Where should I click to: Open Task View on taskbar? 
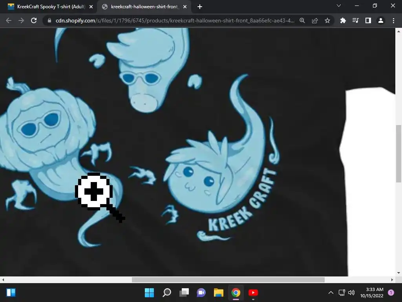click(184, 293)
